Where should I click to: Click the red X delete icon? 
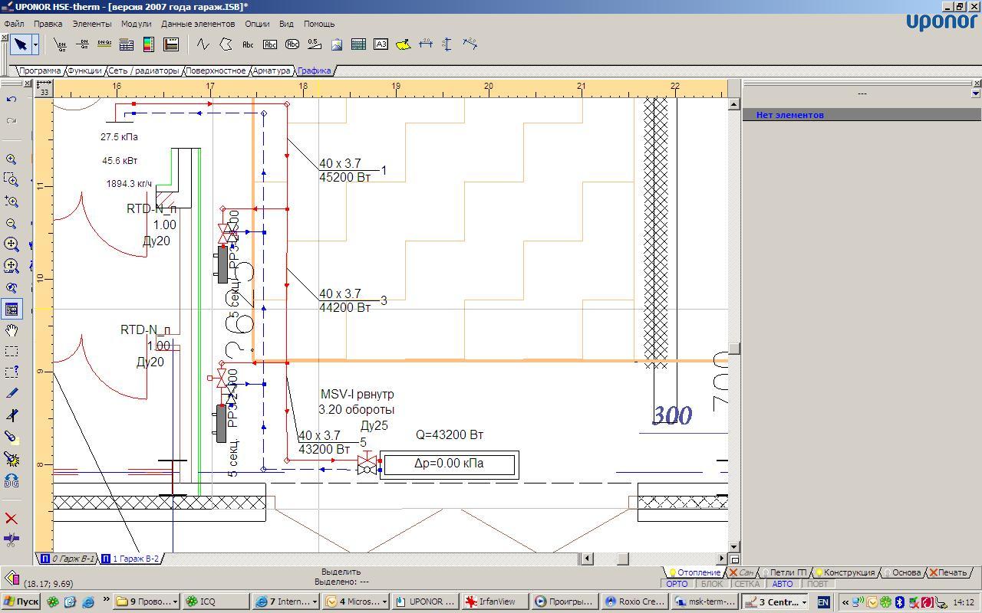12,519
